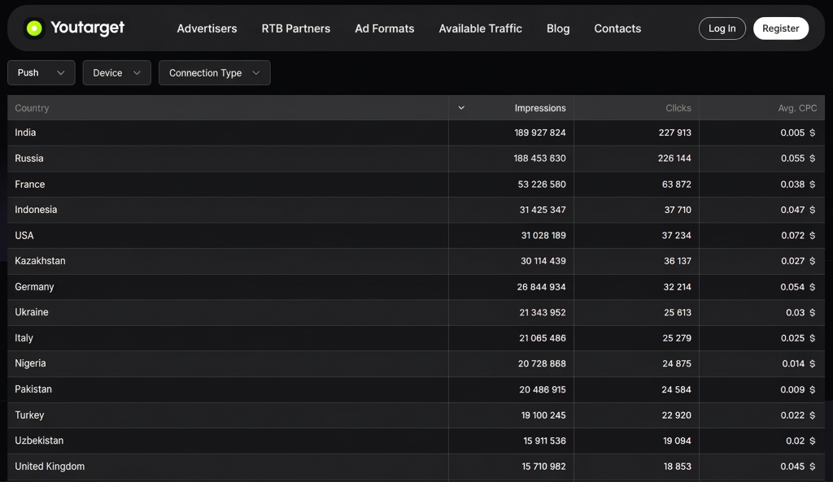This screenshot has height=482, width=833.
Task: Click the Indonesia country name
Action: tap(36, 210)
